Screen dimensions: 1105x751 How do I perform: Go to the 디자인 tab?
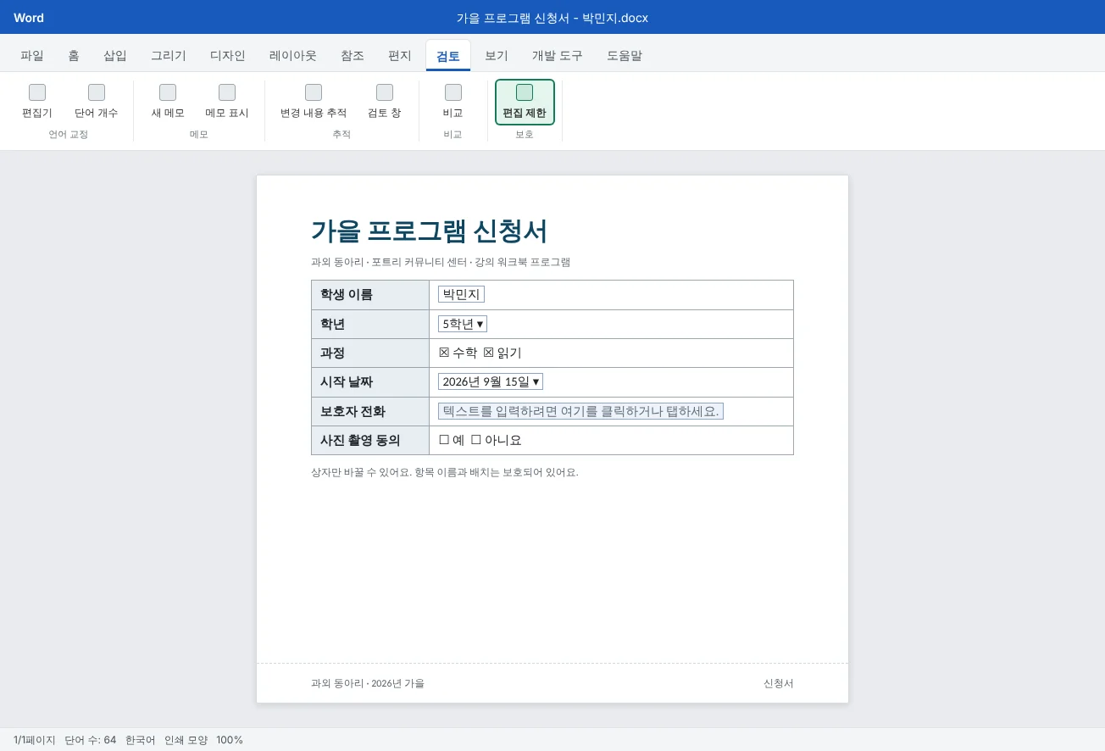[x=228, y=56]
